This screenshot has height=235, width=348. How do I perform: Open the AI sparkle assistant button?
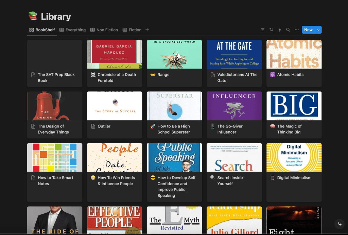tap(339, 224)
